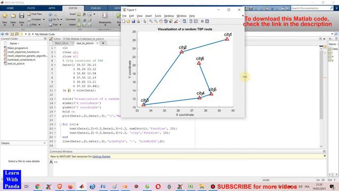
Task: Switch to the PUBLISH ribbon tab
Action: 95,8
